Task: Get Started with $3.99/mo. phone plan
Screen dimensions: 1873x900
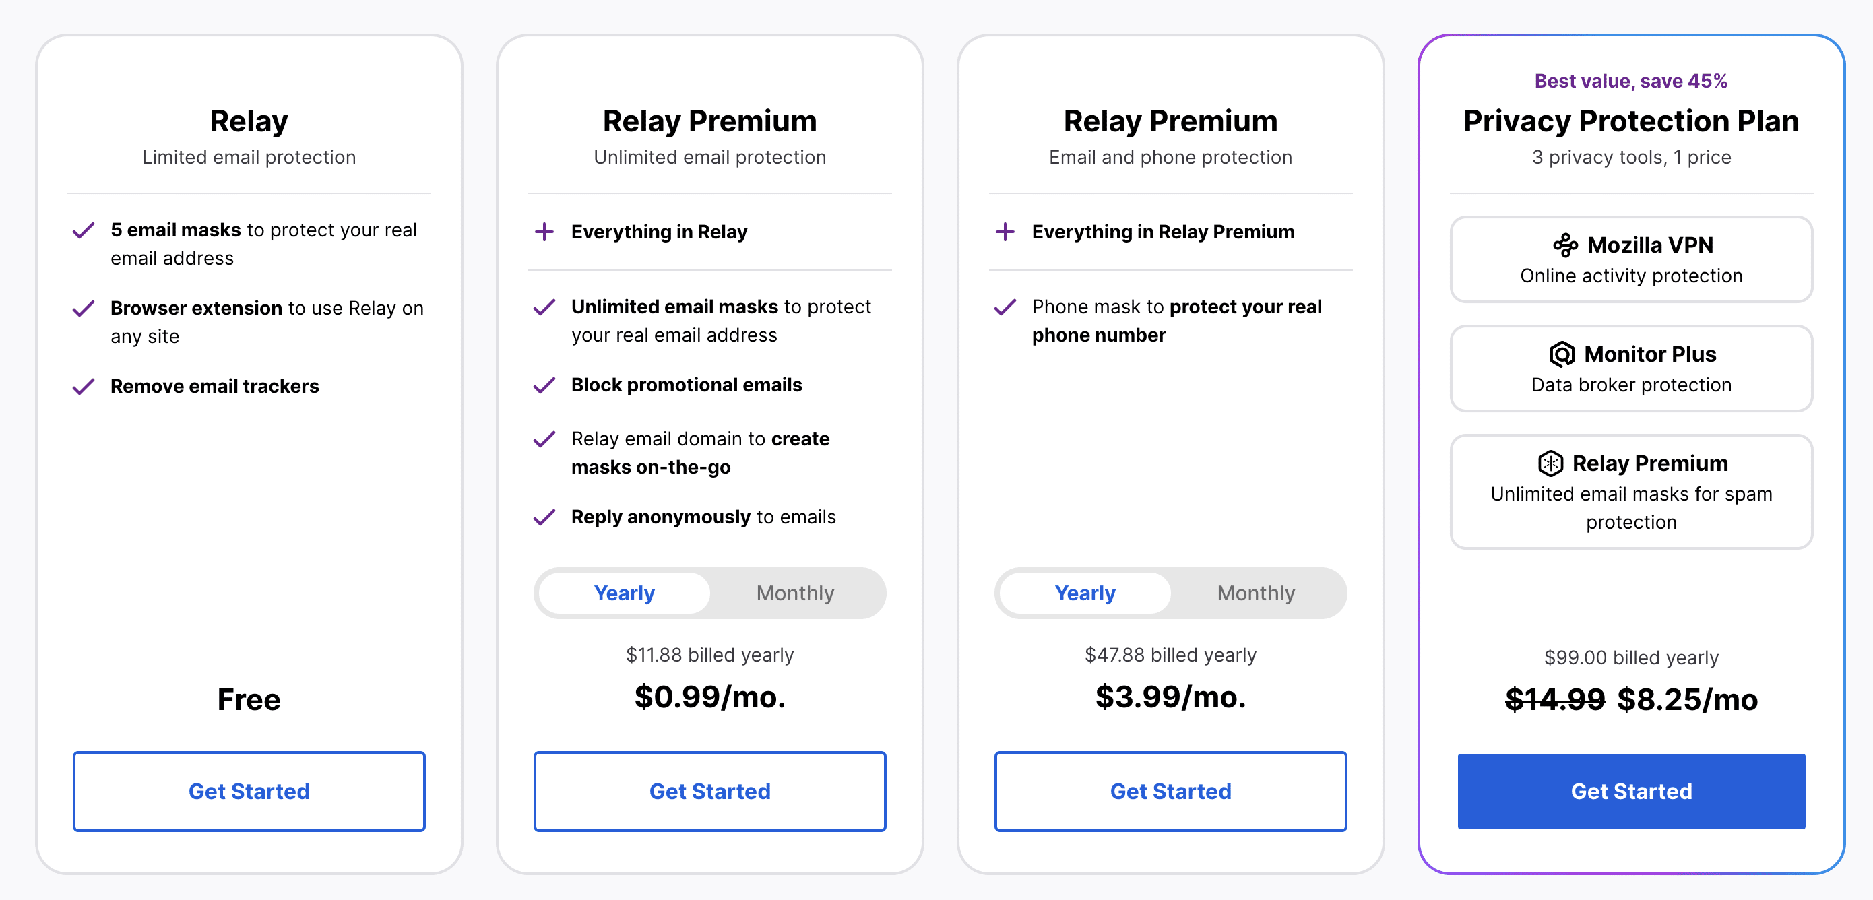Action: pos(1171,791)
